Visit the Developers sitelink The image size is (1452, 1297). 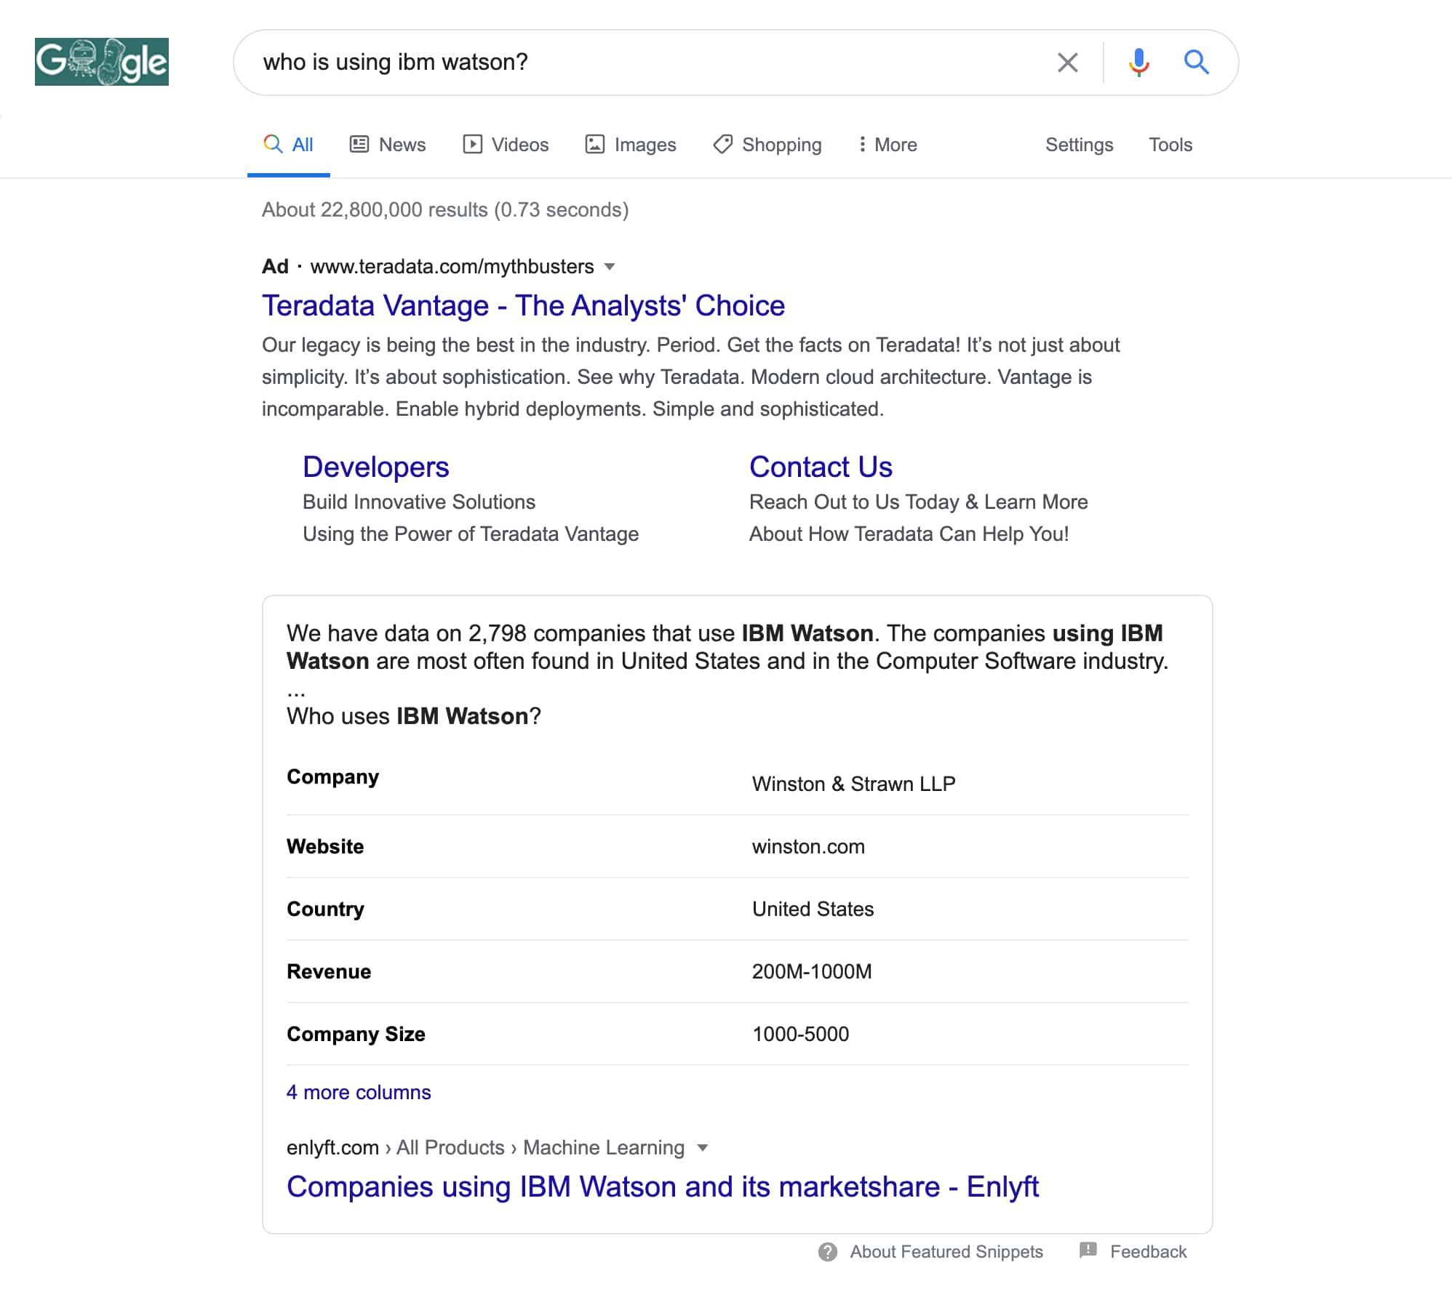click(376, 467)
